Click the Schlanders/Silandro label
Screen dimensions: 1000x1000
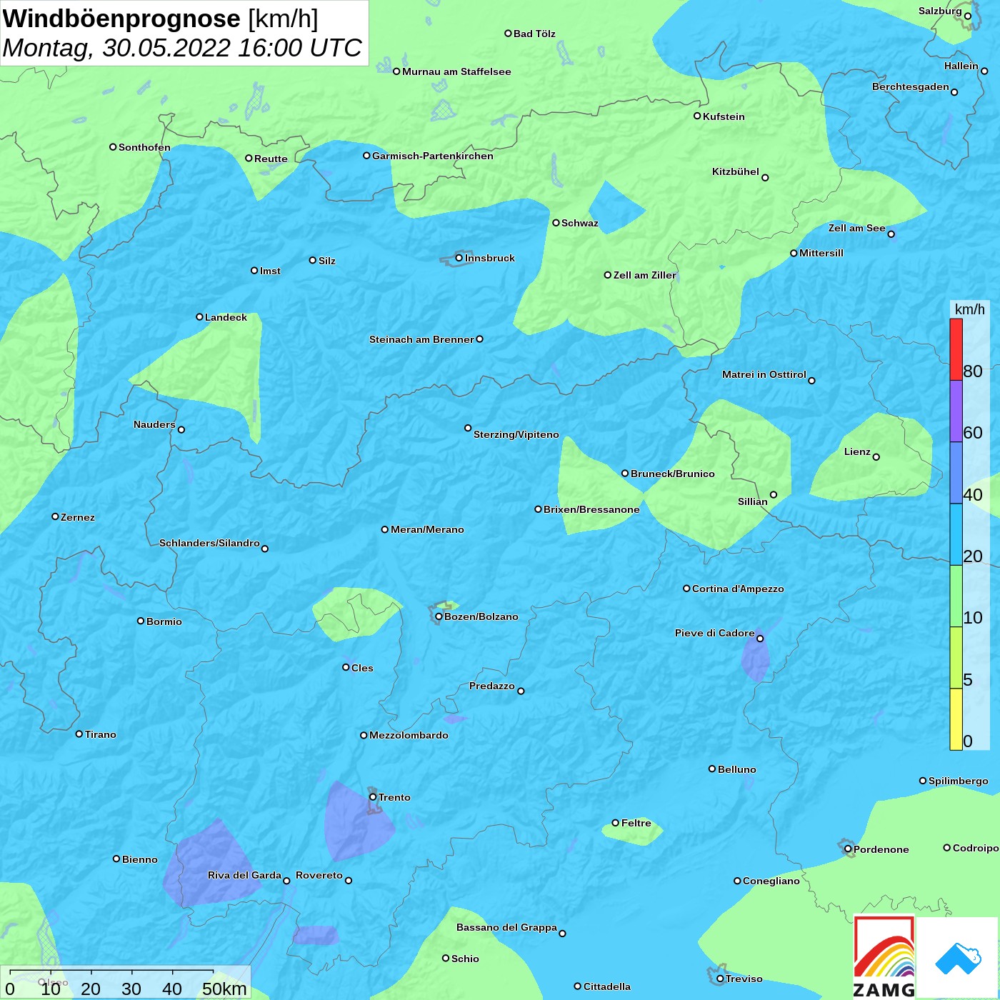coord(209,543)
